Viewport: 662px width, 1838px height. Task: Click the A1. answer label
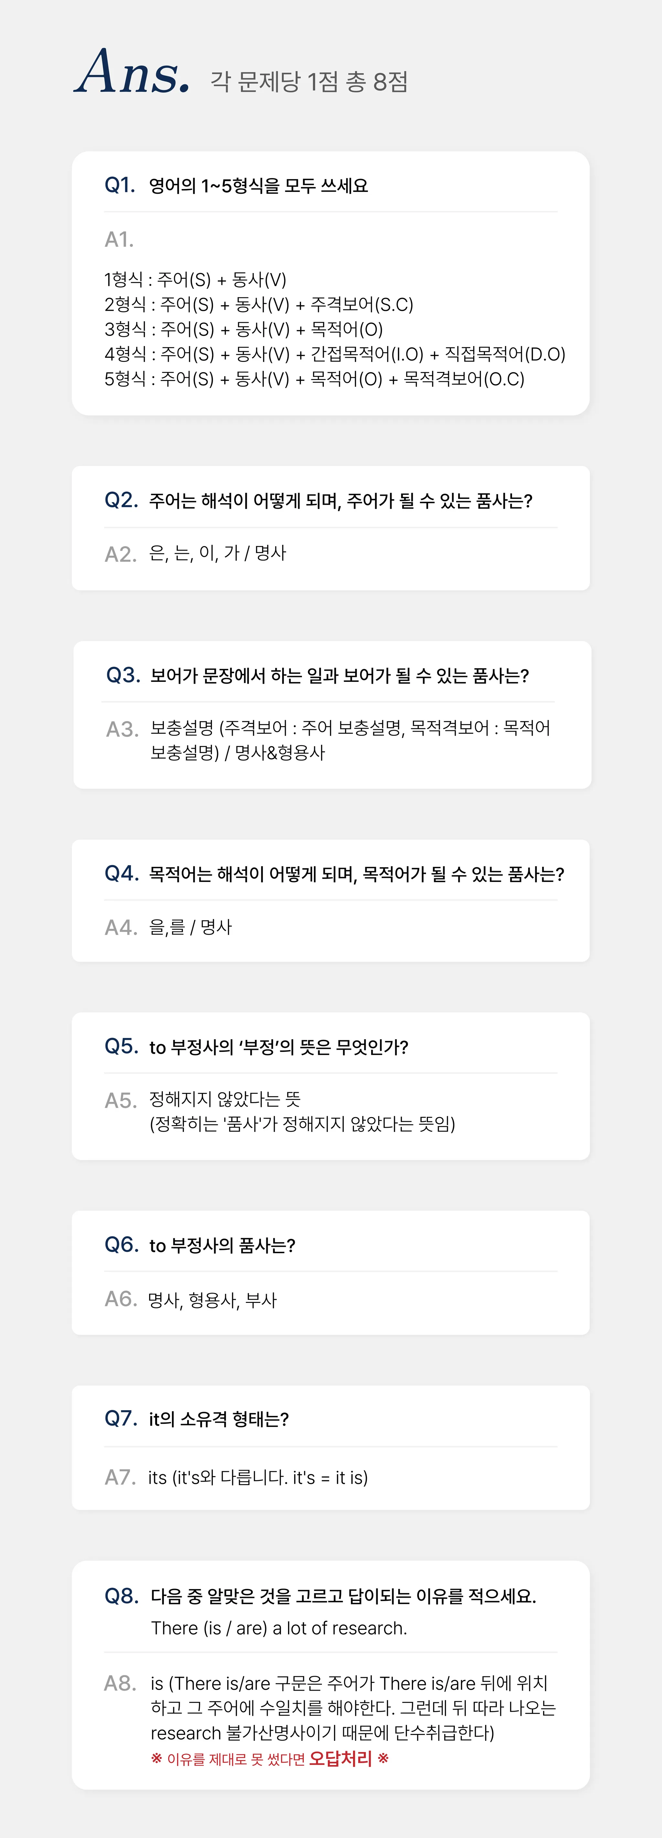click(119, 239)
